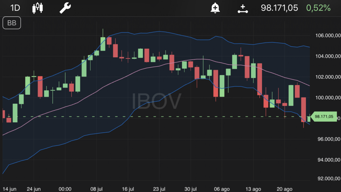Click the 23 jul date label
The height and width of the screenshot is (192, 341).
(x=159, y=189)
